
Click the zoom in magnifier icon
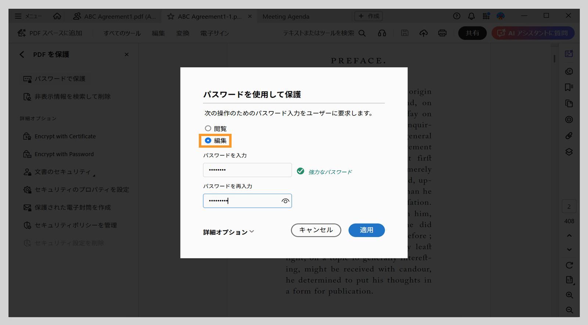click(x=569, y=295)
